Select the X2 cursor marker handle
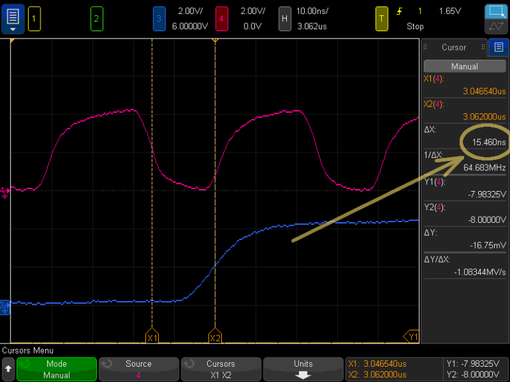510x382 pixels. click(215, 336)
